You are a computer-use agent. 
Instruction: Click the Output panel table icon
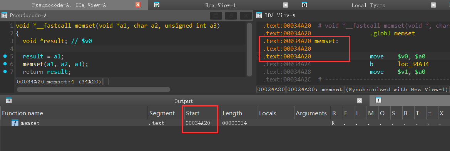pos(8,100)
